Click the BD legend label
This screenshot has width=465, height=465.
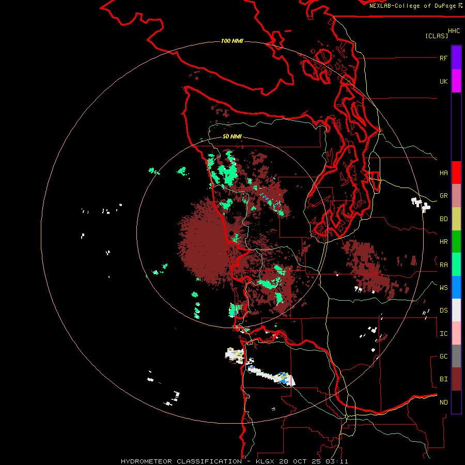[x=443, y=219]
